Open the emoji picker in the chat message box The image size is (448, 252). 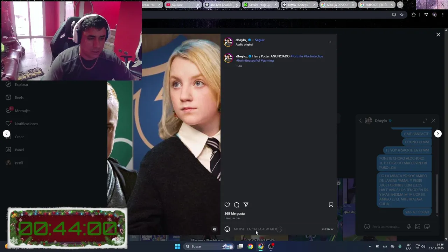[367, 227]
